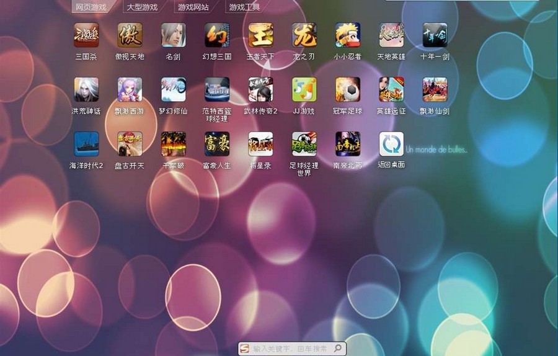Open the 名剑 game icon
This screenshot has height=356, width=558.
[x=174, y=35]
